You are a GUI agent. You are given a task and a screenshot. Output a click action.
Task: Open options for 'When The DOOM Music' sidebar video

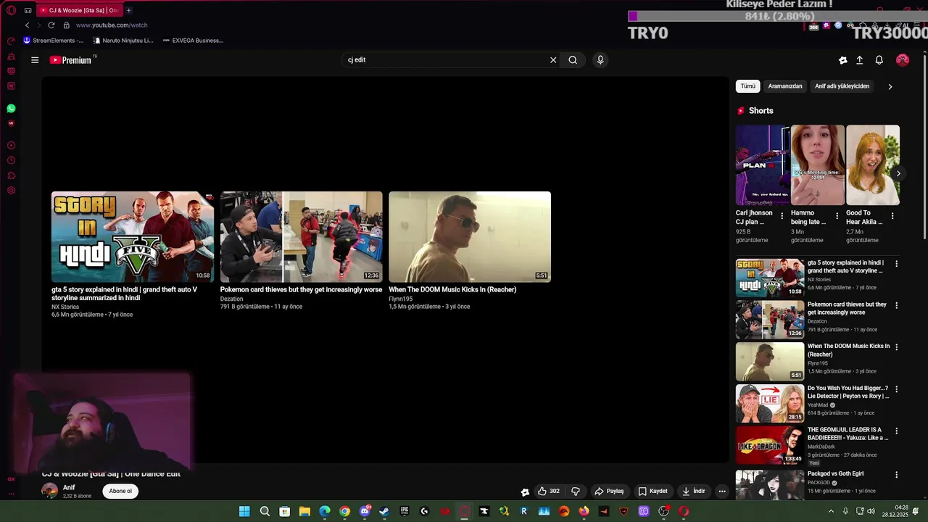(x=896, y=347)
